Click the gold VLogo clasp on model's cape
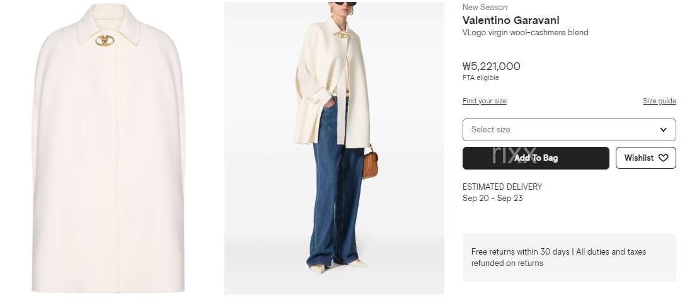Screen dimensions: 692x300 [342, 35]
